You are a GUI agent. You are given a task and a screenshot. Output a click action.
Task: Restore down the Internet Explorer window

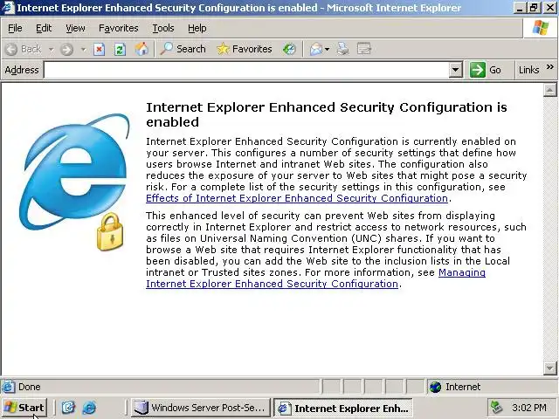pos(534,8)
